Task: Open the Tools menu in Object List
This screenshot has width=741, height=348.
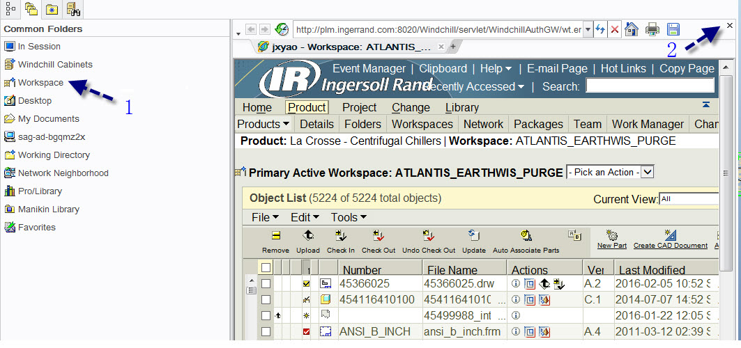Action: pyautogui.click(x=349, y=217)
